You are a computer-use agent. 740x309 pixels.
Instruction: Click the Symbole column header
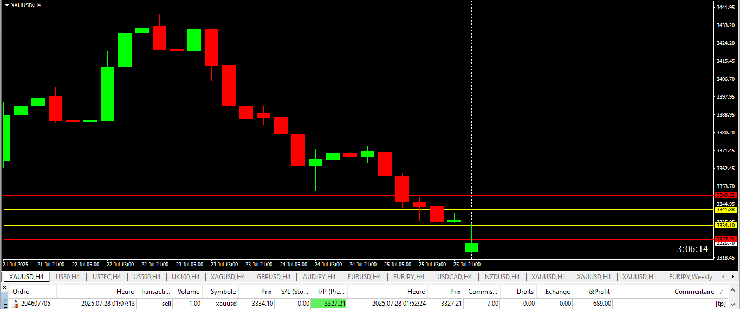[x=223, y=292]
